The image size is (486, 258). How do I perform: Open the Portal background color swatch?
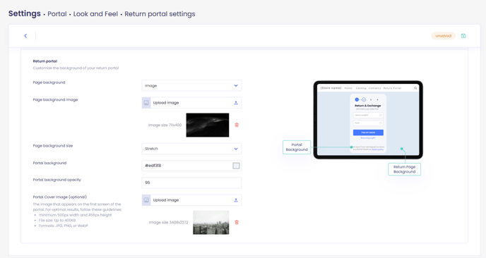(236, 166)
